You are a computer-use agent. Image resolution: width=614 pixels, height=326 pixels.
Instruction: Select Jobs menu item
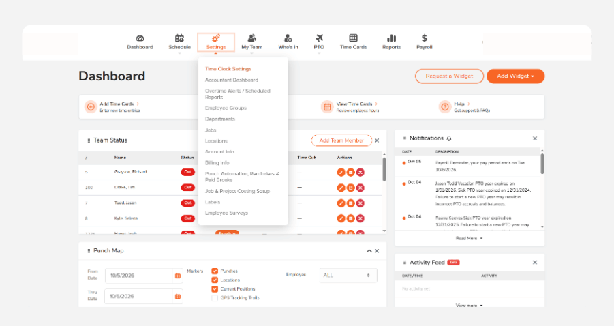coord(211,130)
